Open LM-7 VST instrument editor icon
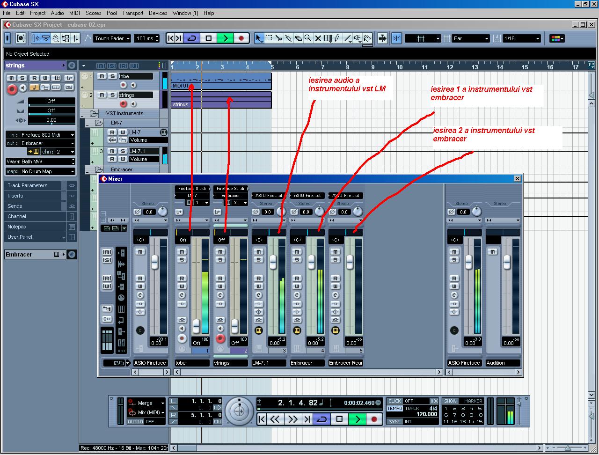The width and height of the screenshot is (599, 455). click(x=163, y=132)
